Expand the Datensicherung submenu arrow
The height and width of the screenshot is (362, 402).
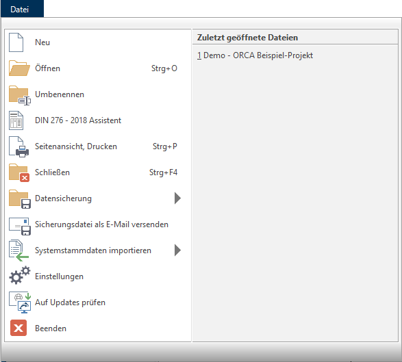(177, 198)
